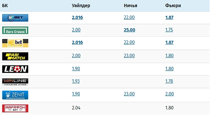Select the 25.00 draw odds at Лига Ставок
Screen dimensions: 210x119
click(x=129, y=30)
